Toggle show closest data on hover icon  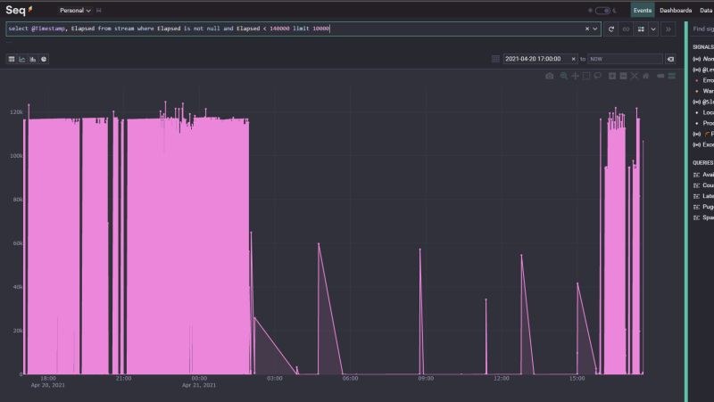pos(660,76)
